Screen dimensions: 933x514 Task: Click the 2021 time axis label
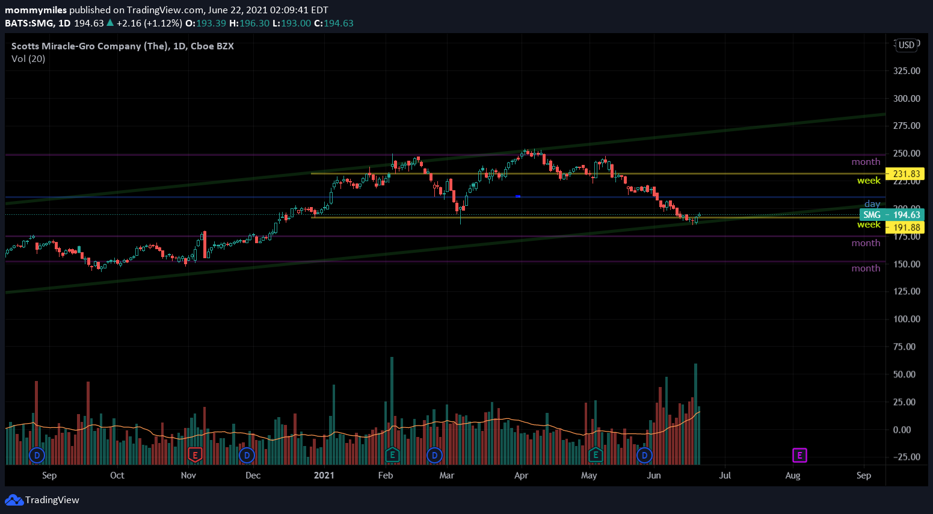pyautogui.click(x=324, y=475)
